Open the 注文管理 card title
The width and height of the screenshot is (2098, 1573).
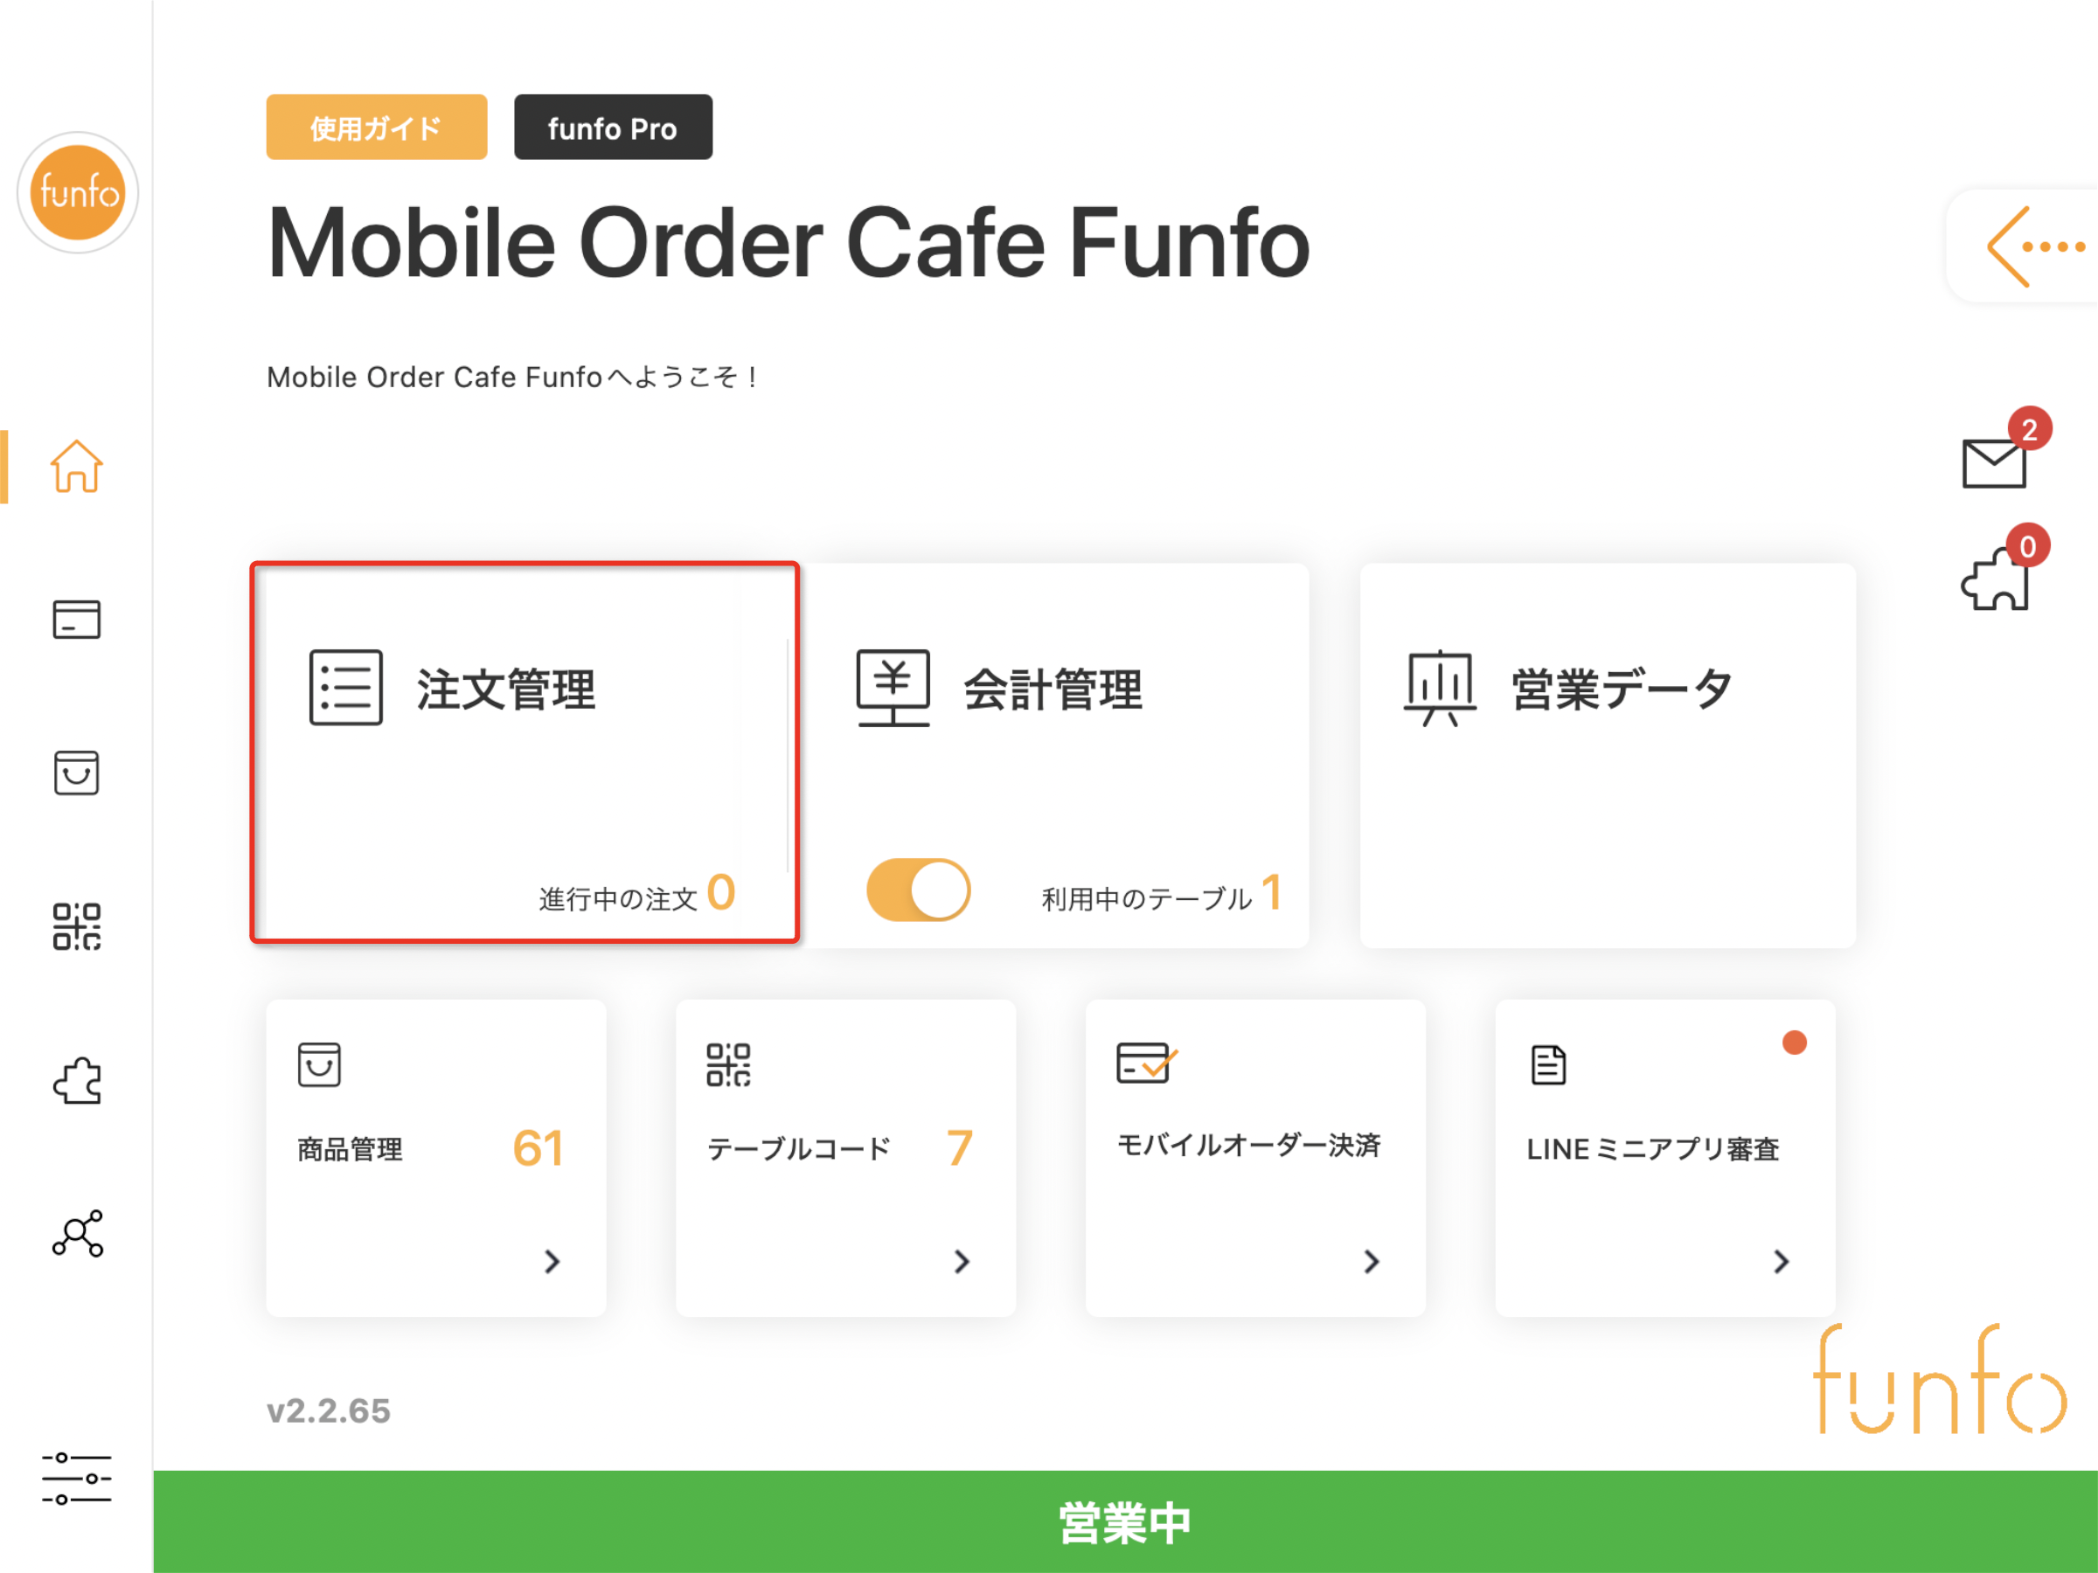(505, 689)
